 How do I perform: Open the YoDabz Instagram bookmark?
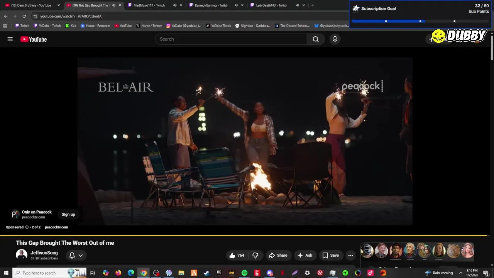(x=184, y=26)
